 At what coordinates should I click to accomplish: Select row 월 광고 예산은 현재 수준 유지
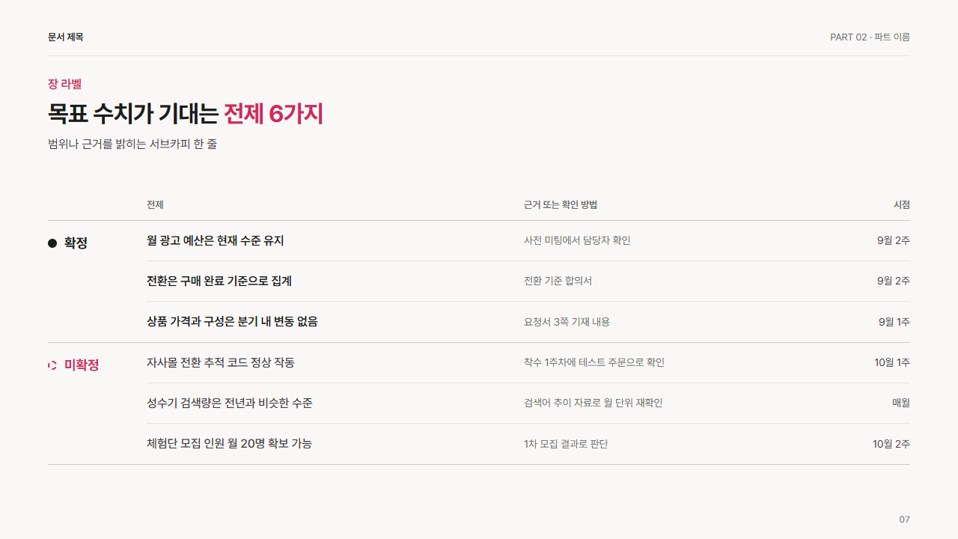tap(528, 241)
